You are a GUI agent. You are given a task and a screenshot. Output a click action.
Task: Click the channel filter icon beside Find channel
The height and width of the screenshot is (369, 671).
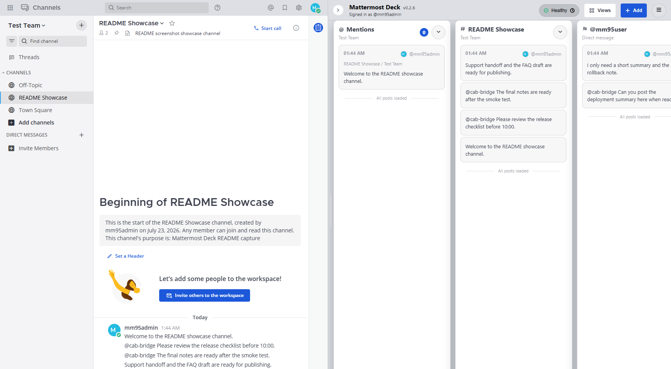click(x=12, y=41)
